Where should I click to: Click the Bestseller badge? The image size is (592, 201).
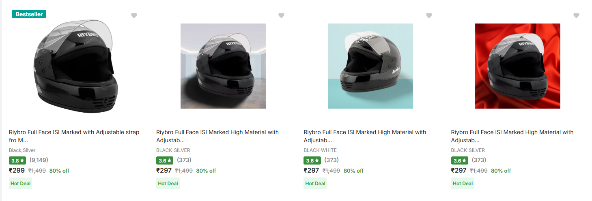click(x=30, y=14)
